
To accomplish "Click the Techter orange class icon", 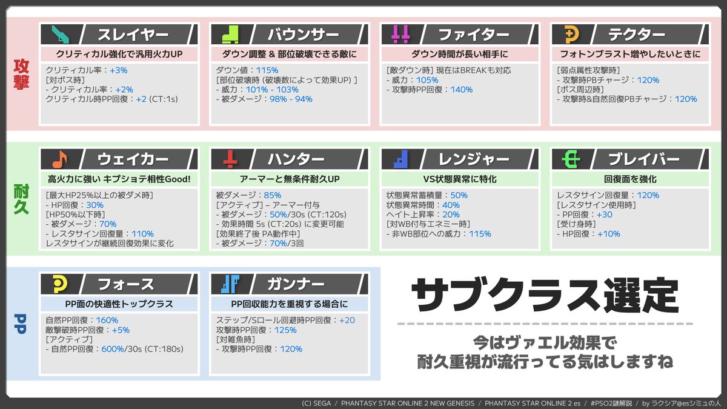I will tap(571, 35).
